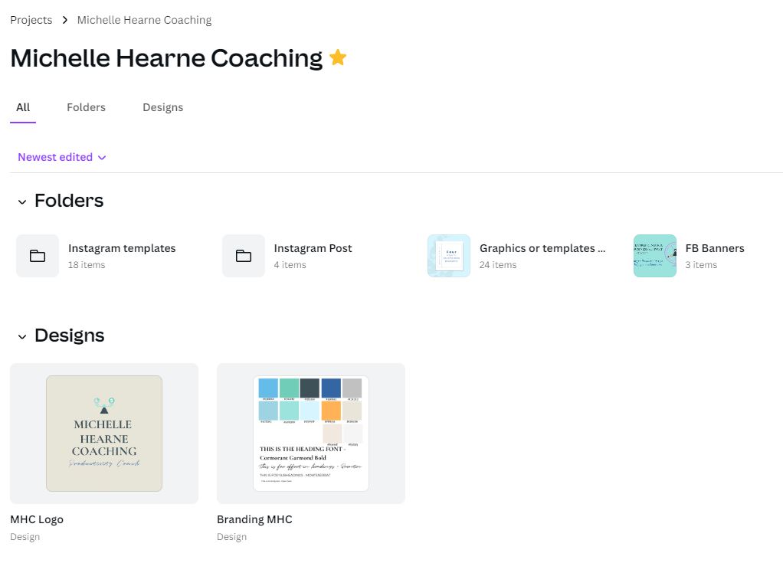Collapse the Designs section
Screen dimensions: 783x563
point(22,336)
